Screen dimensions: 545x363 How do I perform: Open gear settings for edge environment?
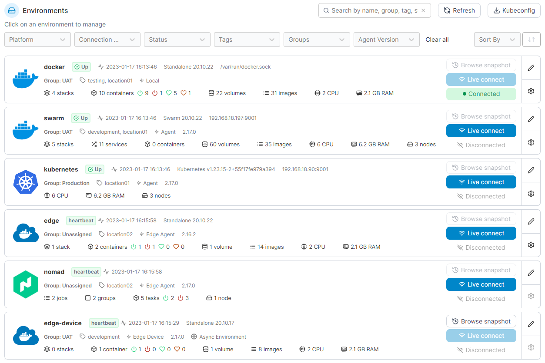(531, 245)
